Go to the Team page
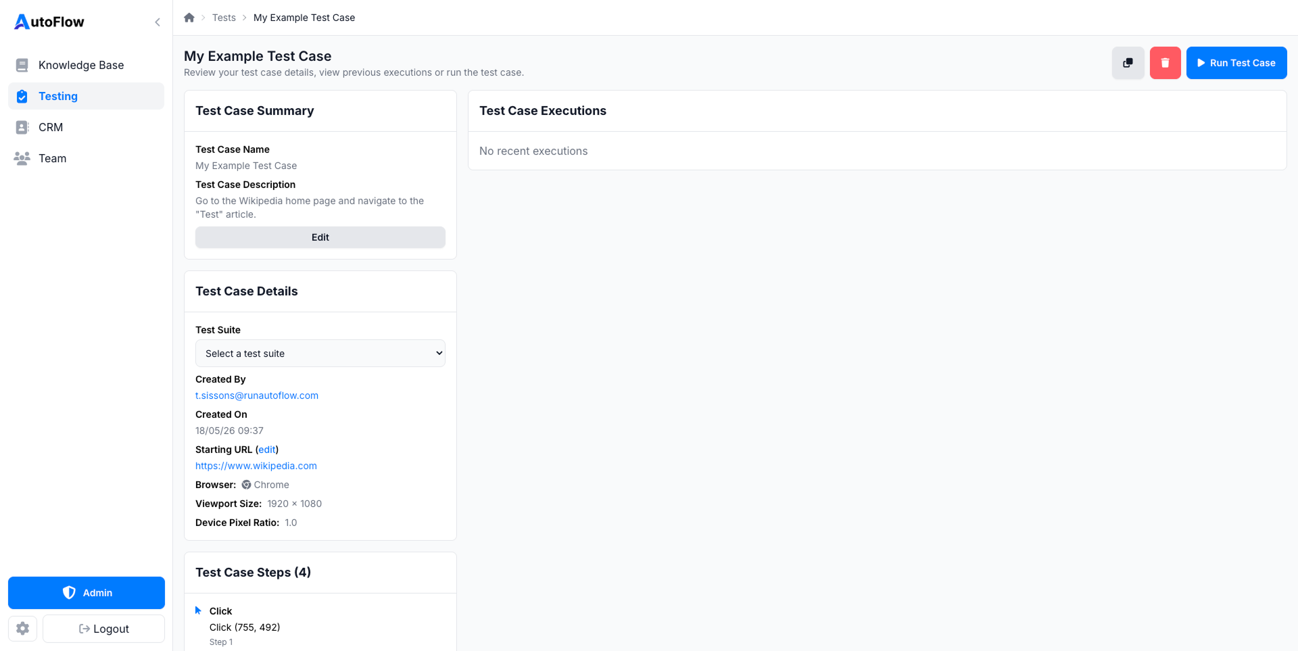 coord(86,158)
